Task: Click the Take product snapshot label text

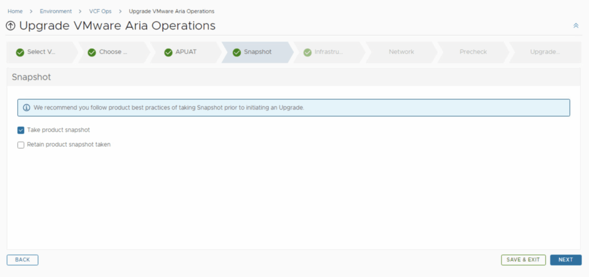Action: point(58,130)
